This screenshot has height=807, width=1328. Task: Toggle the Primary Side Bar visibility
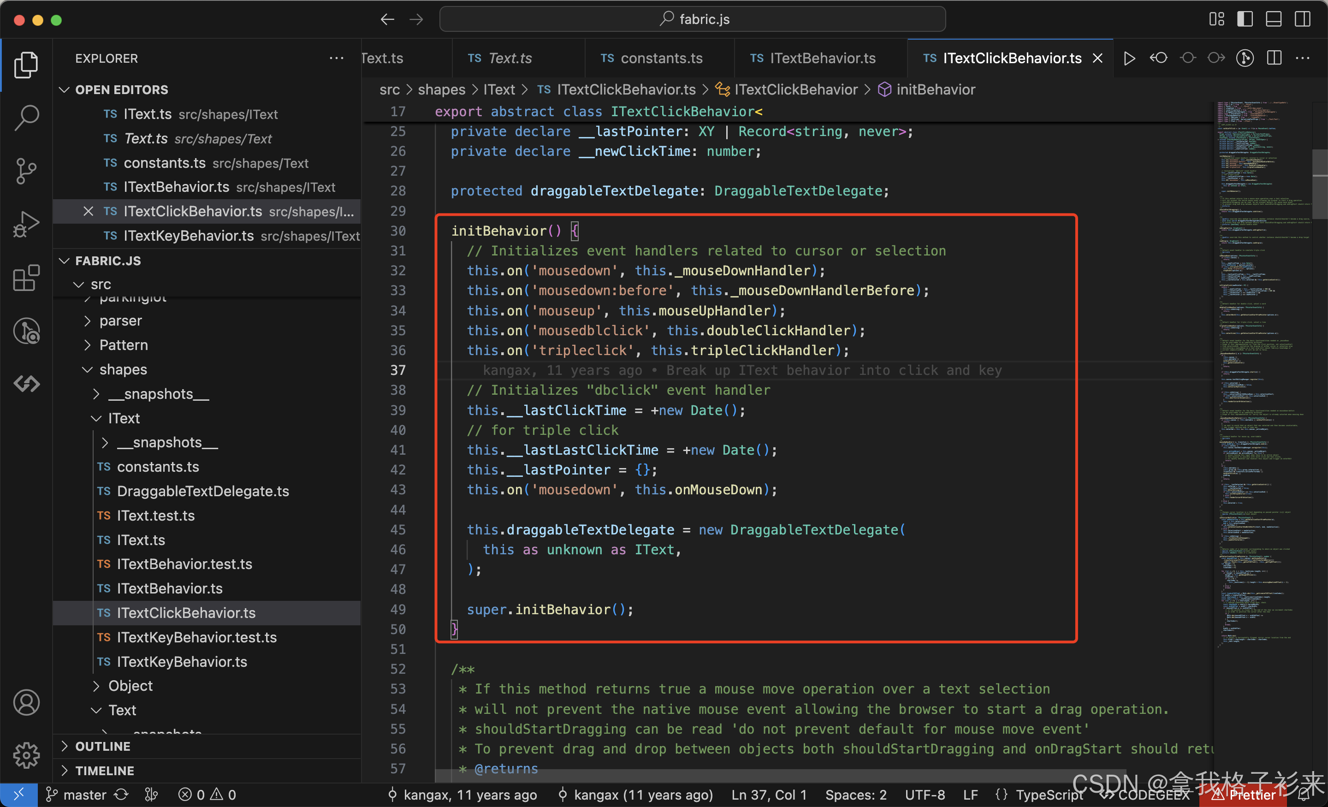(1245, 19)
